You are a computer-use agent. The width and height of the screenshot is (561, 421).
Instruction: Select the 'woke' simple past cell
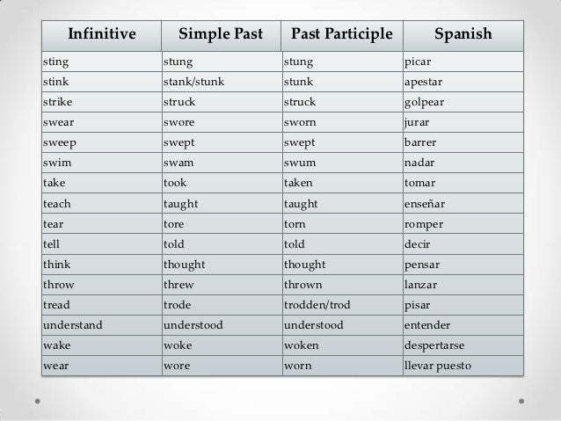point(222,345)
